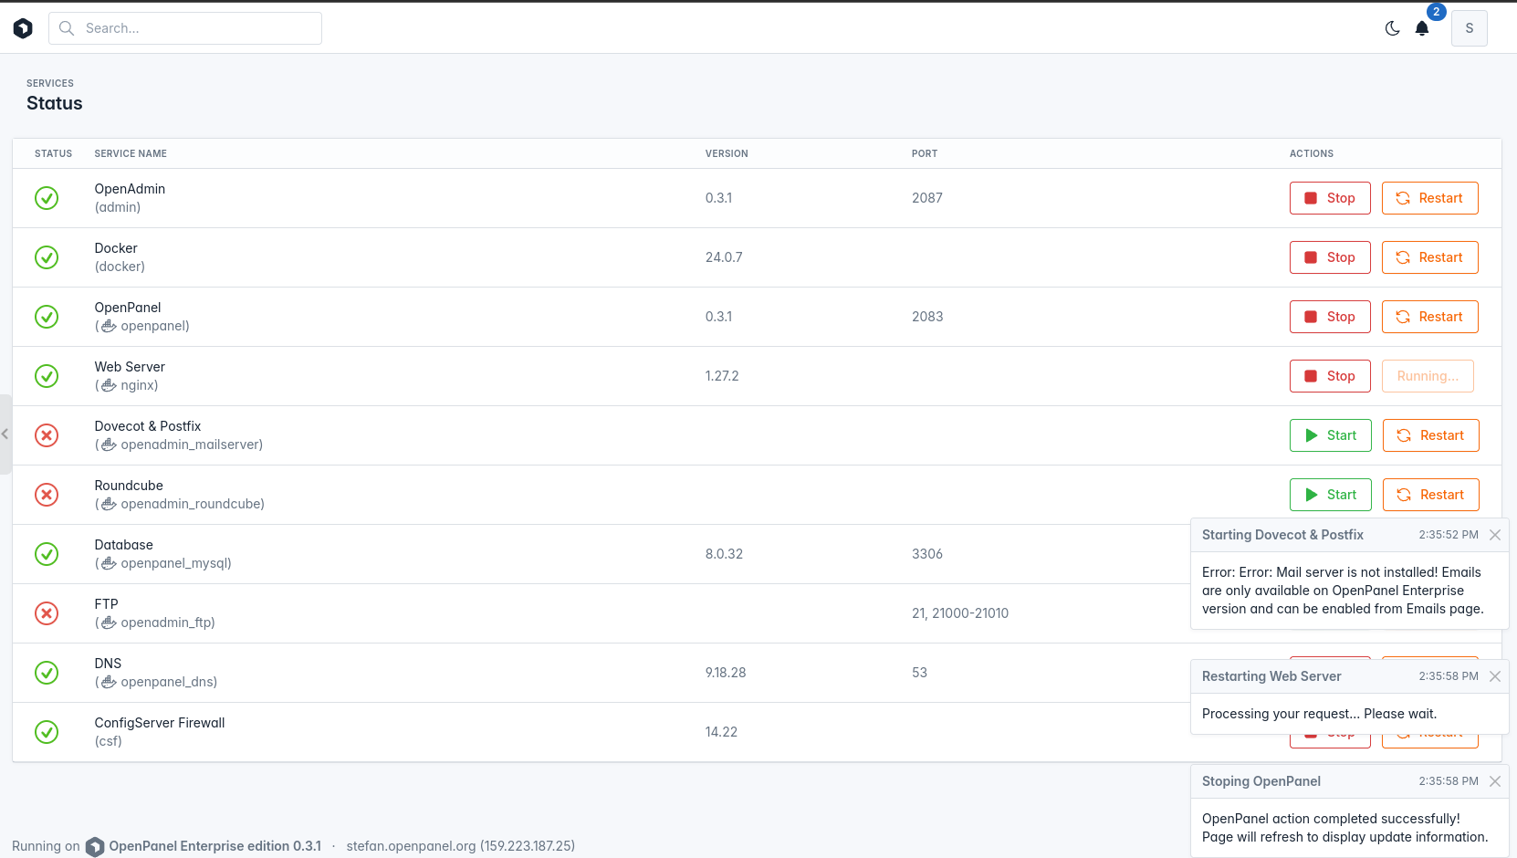1517x858 pixels.
Task: Click notification count badge 2
Action: click(1437, 12)
